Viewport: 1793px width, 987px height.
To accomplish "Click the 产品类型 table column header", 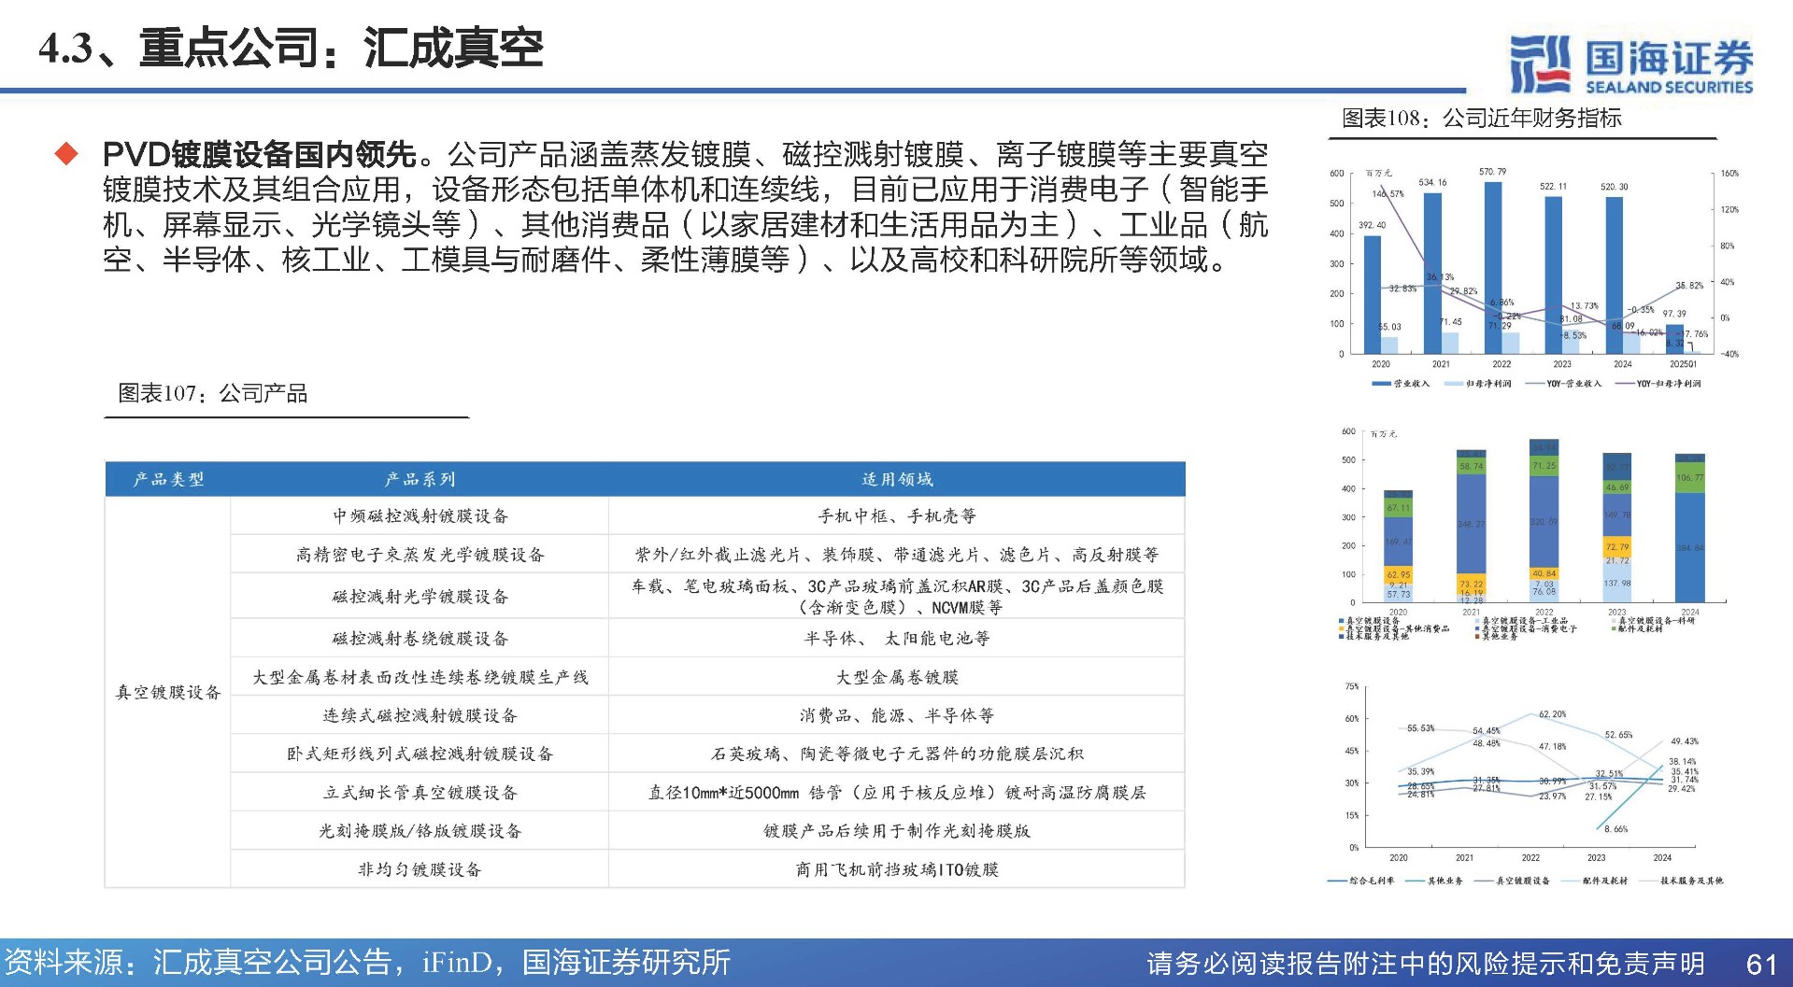I will 168,479.
